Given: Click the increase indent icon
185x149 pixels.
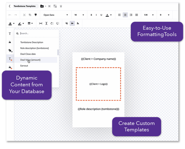Looking at the screenshot, I should point(58,23).
